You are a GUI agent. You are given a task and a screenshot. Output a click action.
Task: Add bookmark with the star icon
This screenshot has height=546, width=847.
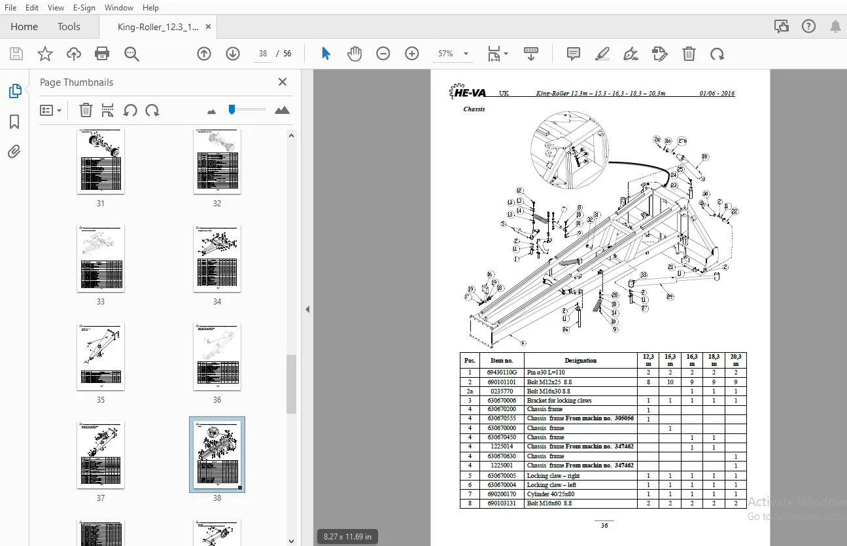coord(45,54)
